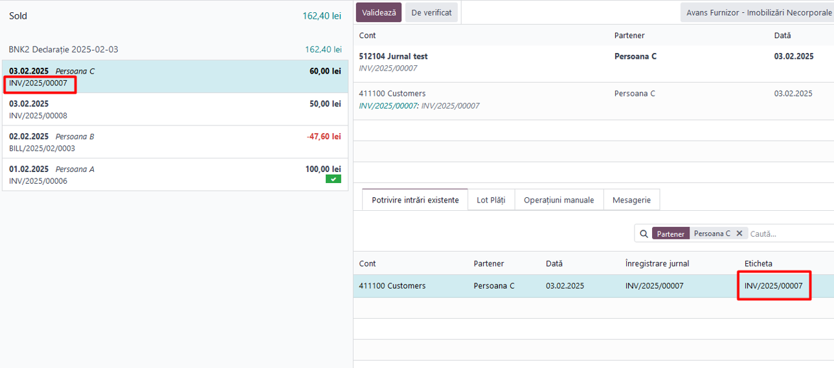Click the green reconciled checkmark badge

333,179
